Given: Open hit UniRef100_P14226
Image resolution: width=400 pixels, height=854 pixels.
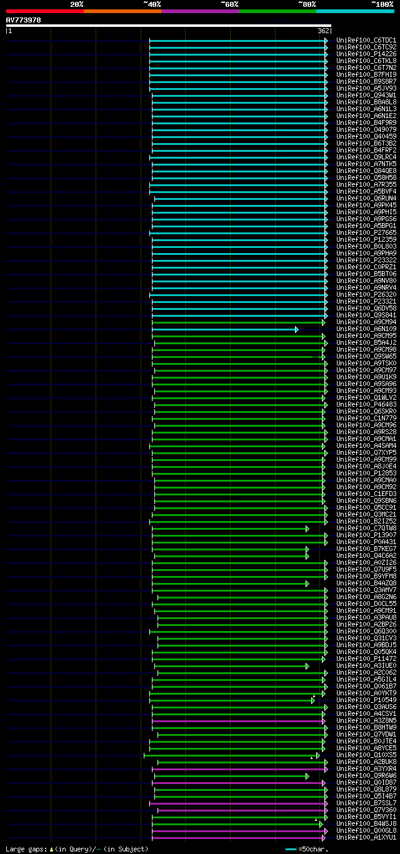Looking at the screenshot, I should click(366, 54).
